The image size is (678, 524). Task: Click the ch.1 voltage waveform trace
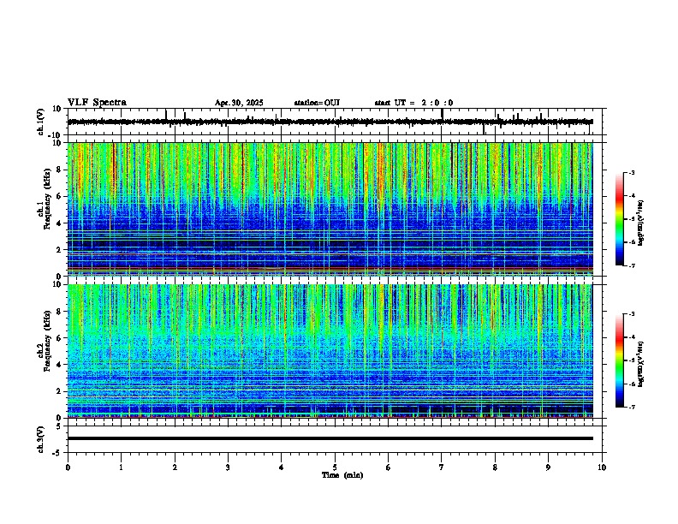[330, 122]
